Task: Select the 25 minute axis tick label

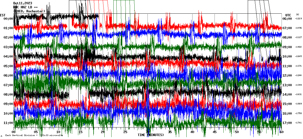Action: [x=125, y=132]
